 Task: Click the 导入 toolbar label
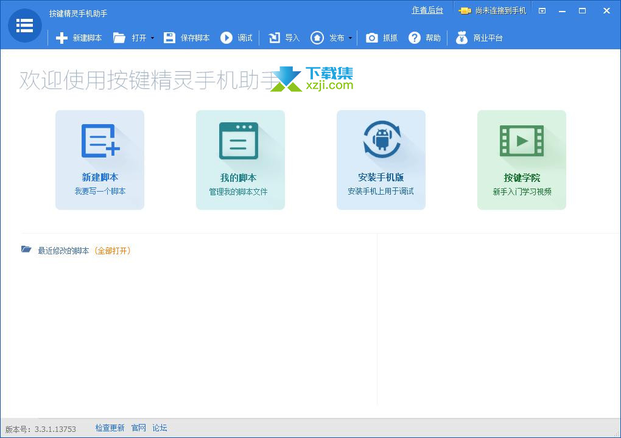pos(292,38)
